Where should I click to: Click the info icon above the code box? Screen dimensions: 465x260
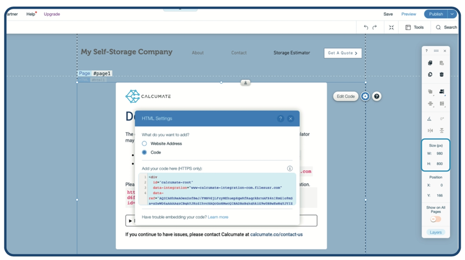tap(290, 168)
